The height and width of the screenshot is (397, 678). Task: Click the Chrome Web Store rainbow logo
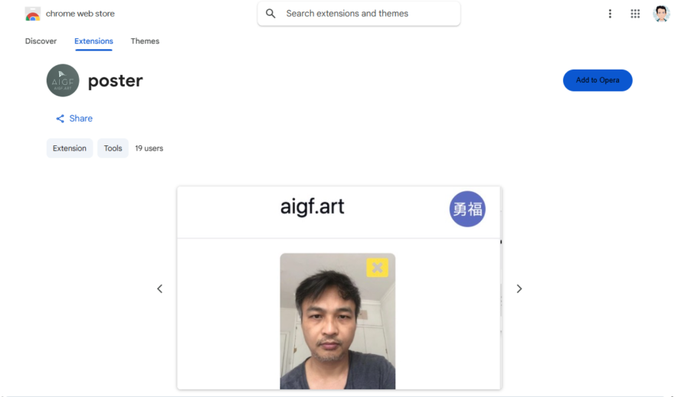(32, 14)
